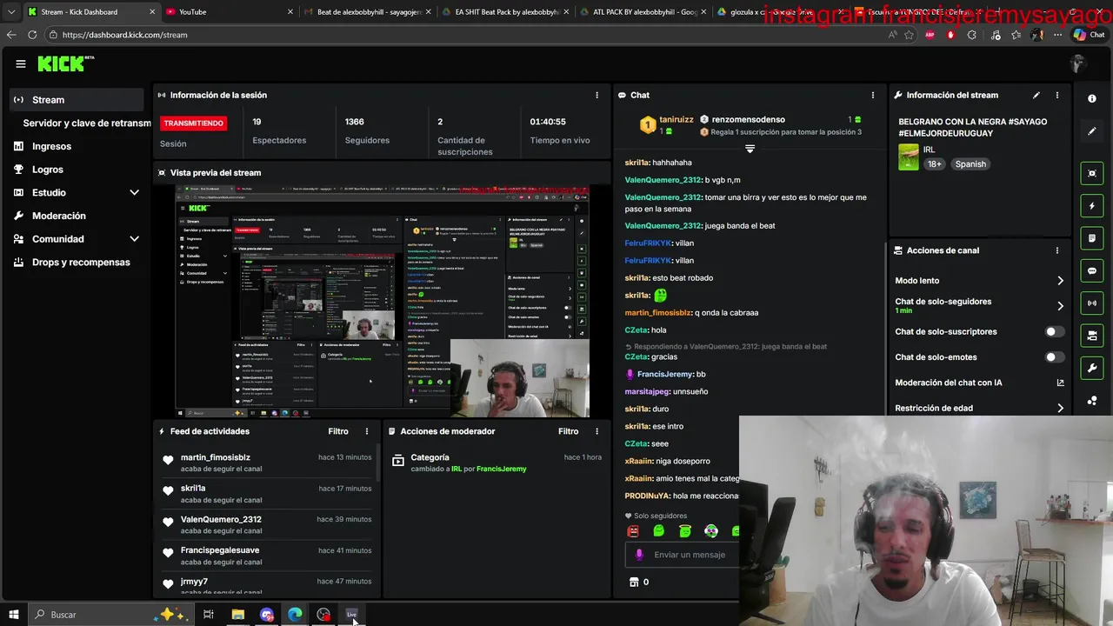Toggle Chat de solo-suscriptores switch
This screenshot has width=1113, height=626.
(1054, 331)
